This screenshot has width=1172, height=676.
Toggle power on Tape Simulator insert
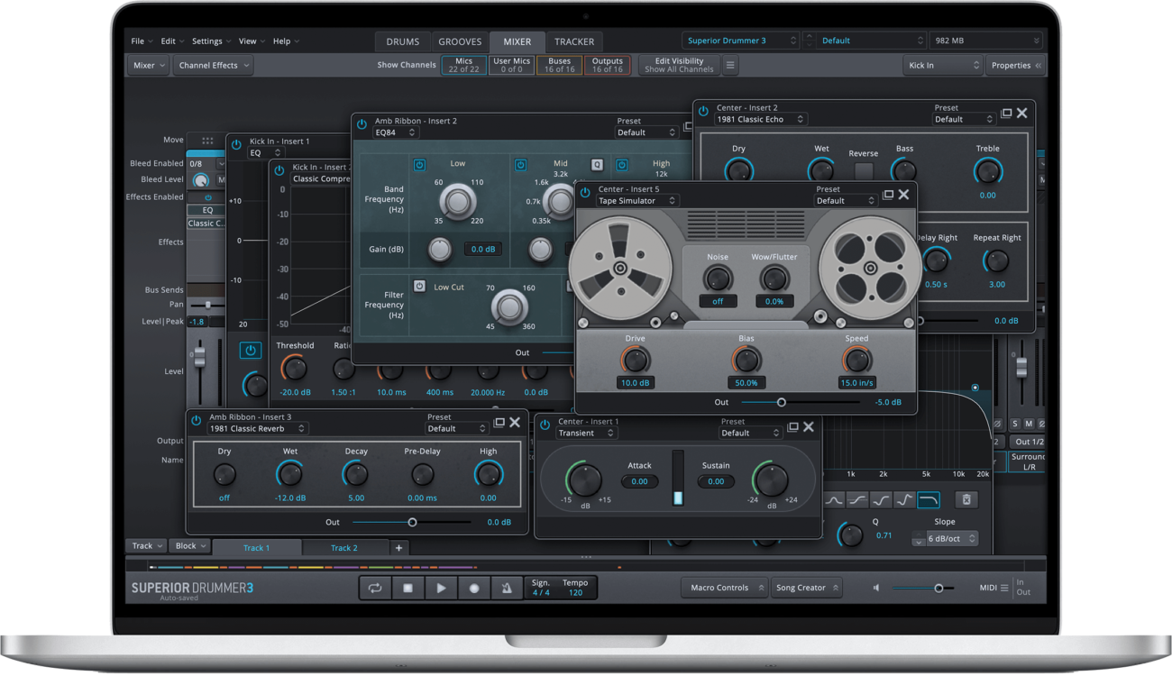click(585, 190)
